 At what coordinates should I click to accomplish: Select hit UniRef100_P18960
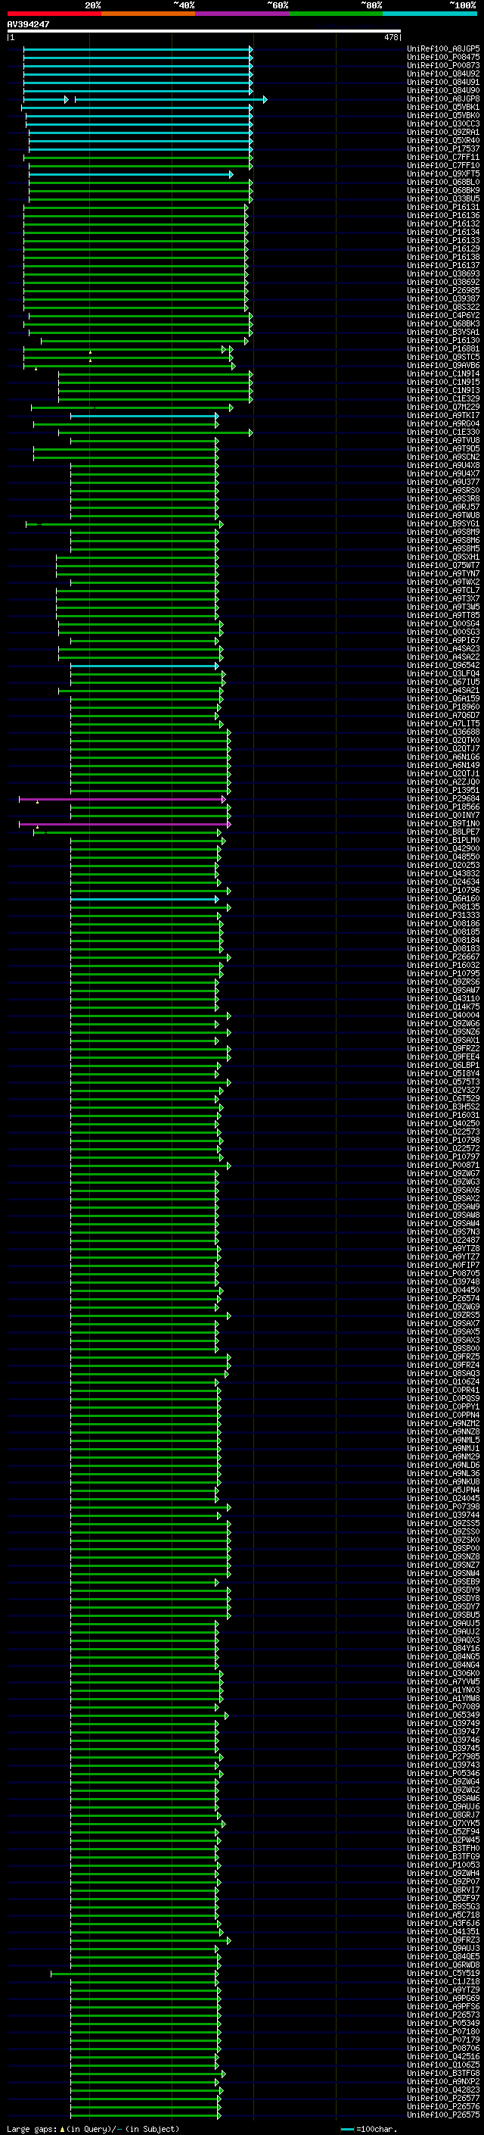click(x=443, y=707)
